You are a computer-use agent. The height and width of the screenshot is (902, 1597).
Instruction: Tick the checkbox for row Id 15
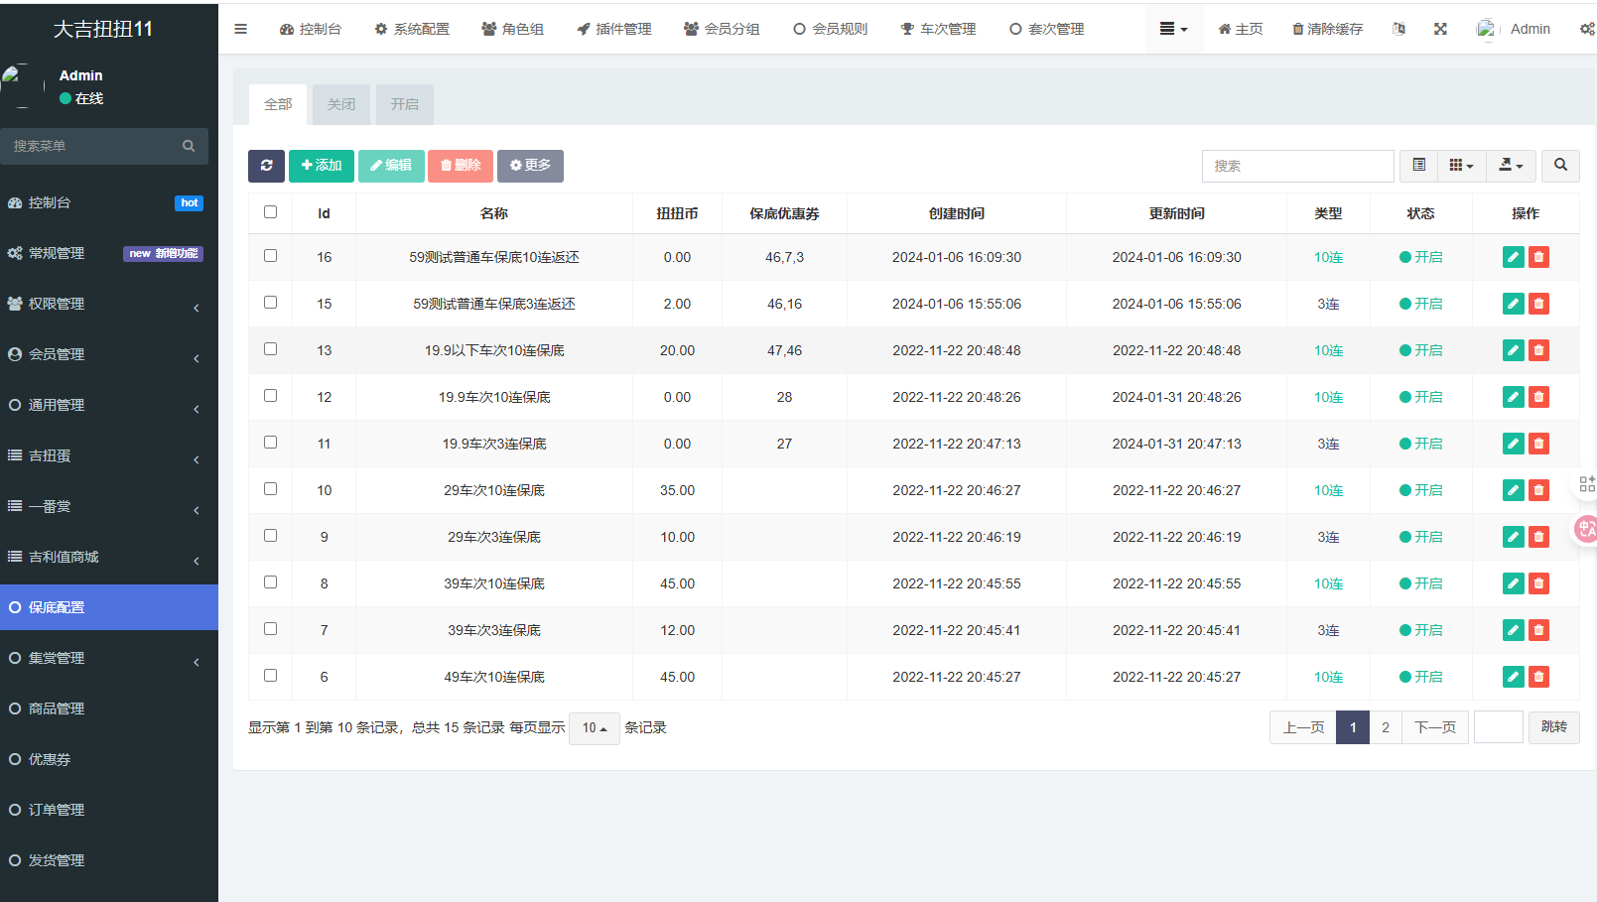tap(270, 303)
